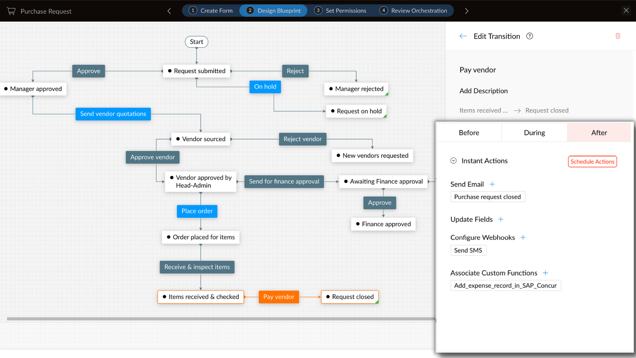Image resolution: width=636 pixels, height=358 pixels.
Task: Open the Set Permissions step
Action: tap(340, 11)
